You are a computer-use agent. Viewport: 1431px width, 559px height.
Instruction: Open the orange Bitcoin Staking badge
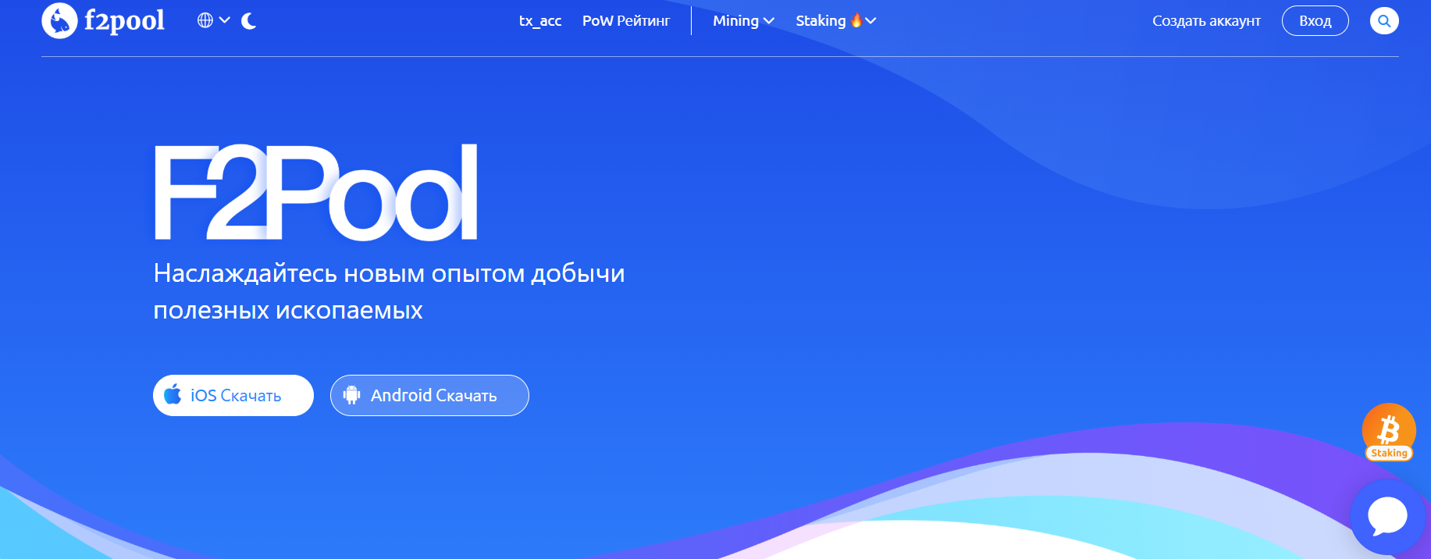pyautogui.click(x=1389, y=432)
